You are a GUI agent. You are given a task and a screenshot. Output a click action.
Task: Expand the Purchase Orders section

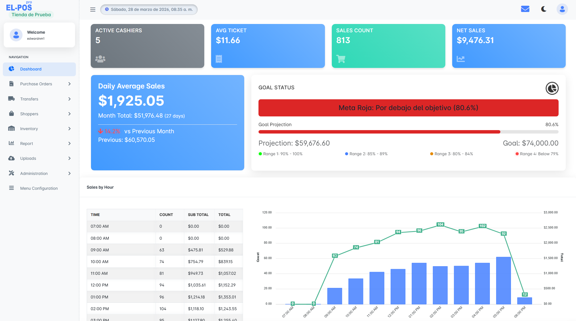tap(36, 84)
